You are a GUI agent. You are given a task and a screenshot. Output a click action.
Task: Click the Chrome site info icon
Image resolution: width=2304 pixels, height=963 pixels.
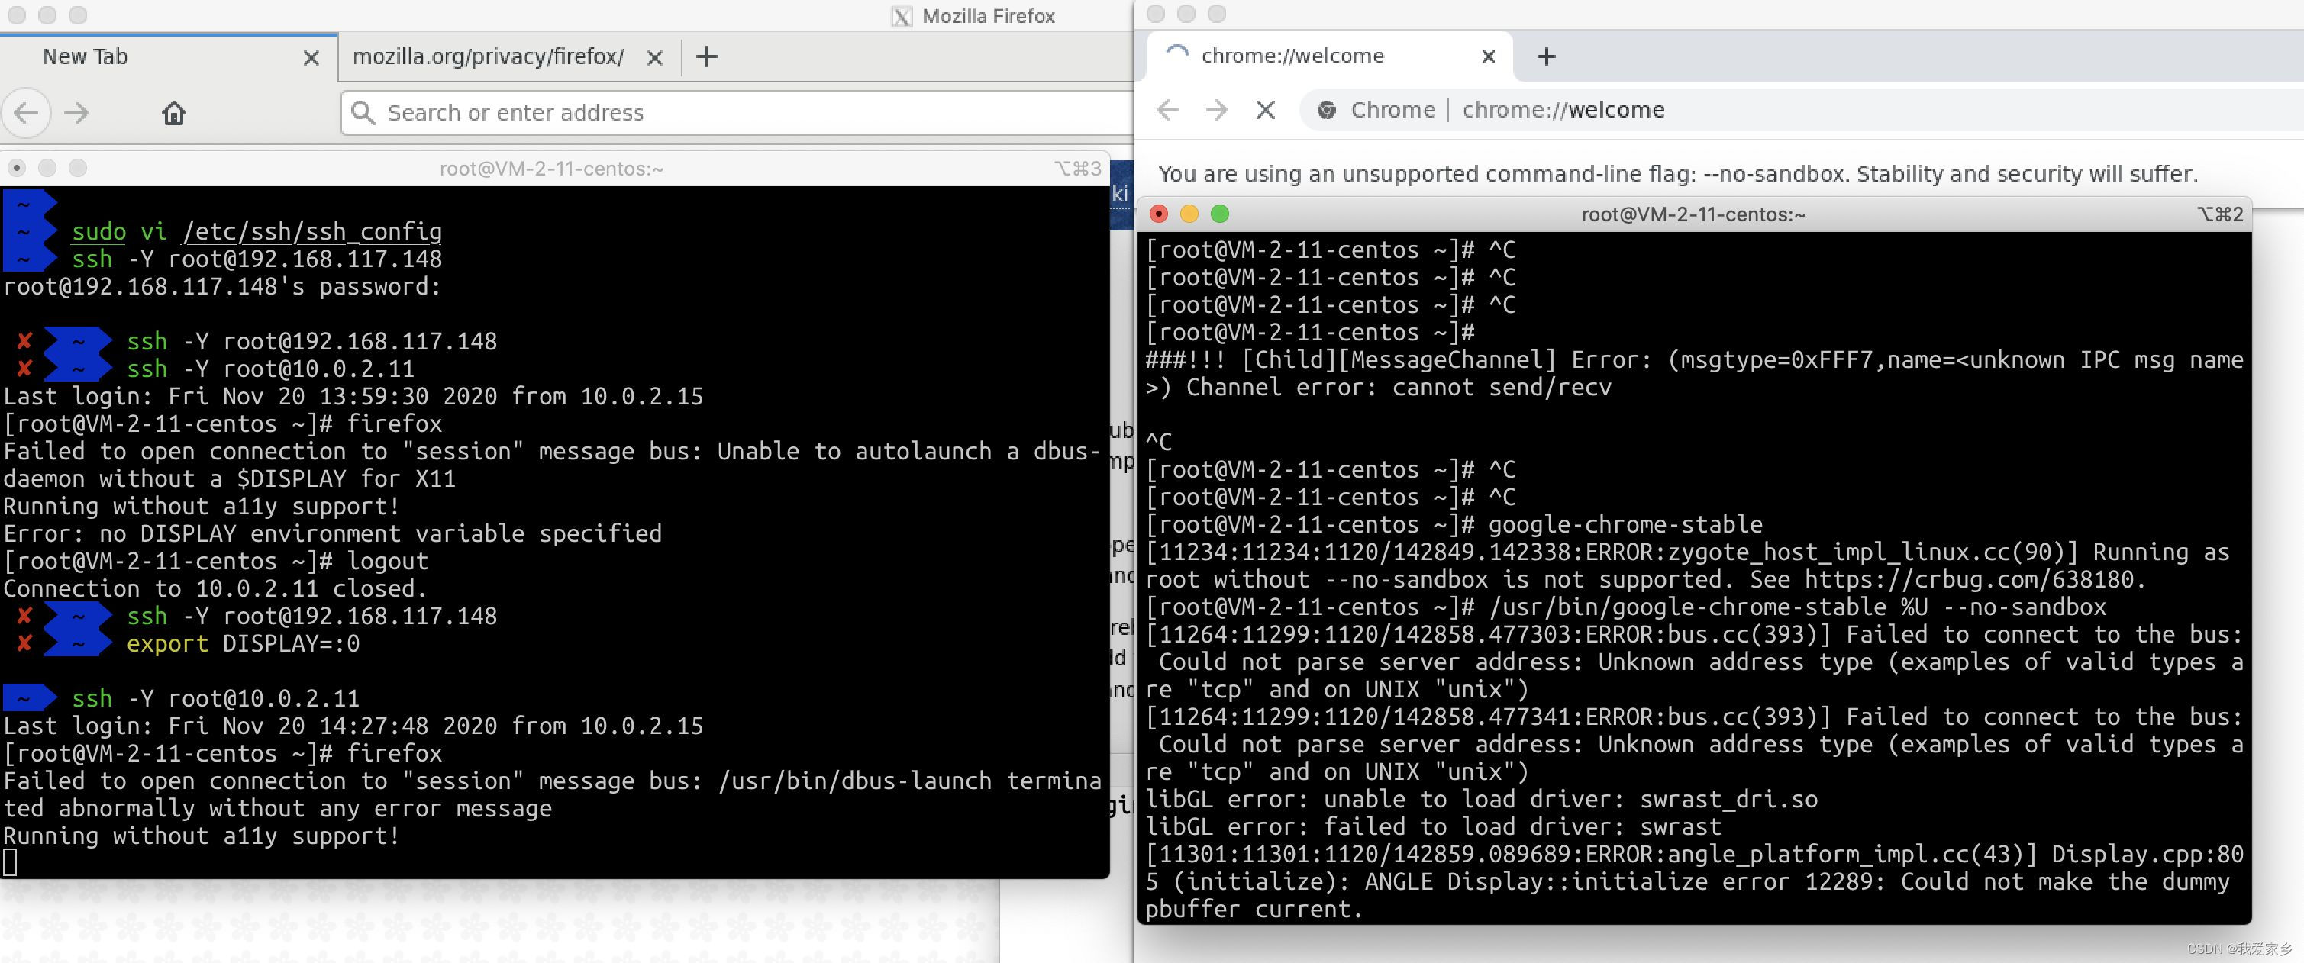point(1328,109)
